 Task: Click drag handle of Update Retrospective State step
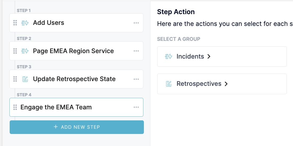coord(15,79)
